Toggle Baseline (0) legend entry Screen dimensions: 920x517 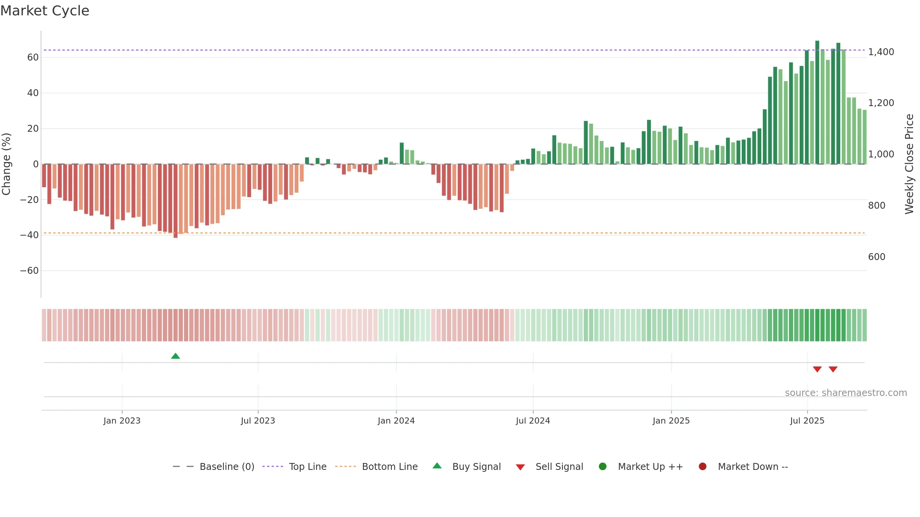click(x=214, y=466)
